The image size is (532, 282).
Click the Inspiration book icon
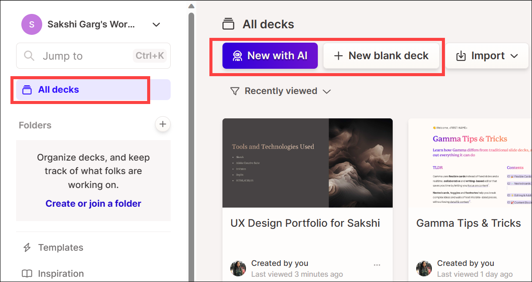point(27,274)
